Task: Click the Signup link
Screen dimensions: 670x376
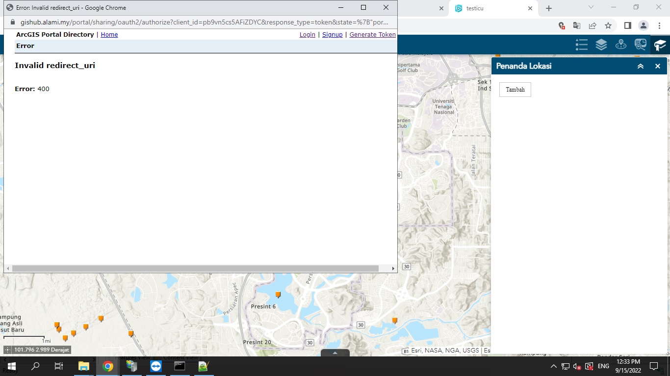Action: pos(332,34)
